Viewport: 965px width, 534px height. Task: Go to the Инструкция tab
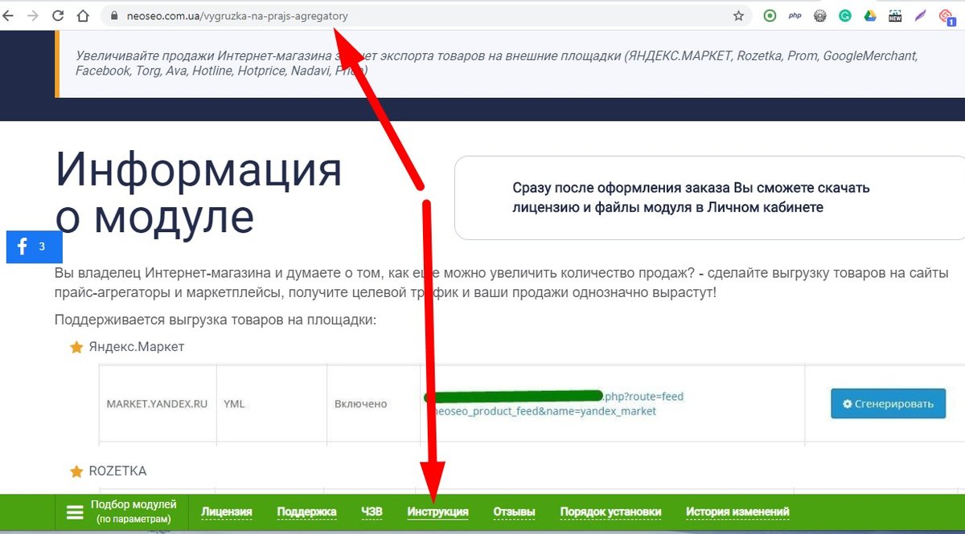(x=437, y=512)
